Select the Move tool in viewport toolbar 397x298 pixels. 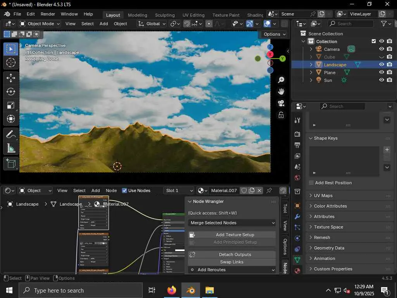coord(11,78)
